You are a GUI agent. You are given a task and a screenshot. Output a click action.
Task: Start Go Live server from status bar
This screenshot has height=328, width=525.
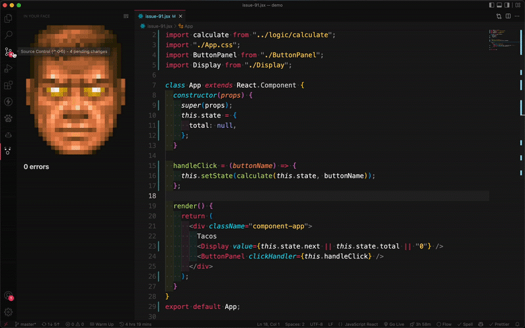(394, 324)
